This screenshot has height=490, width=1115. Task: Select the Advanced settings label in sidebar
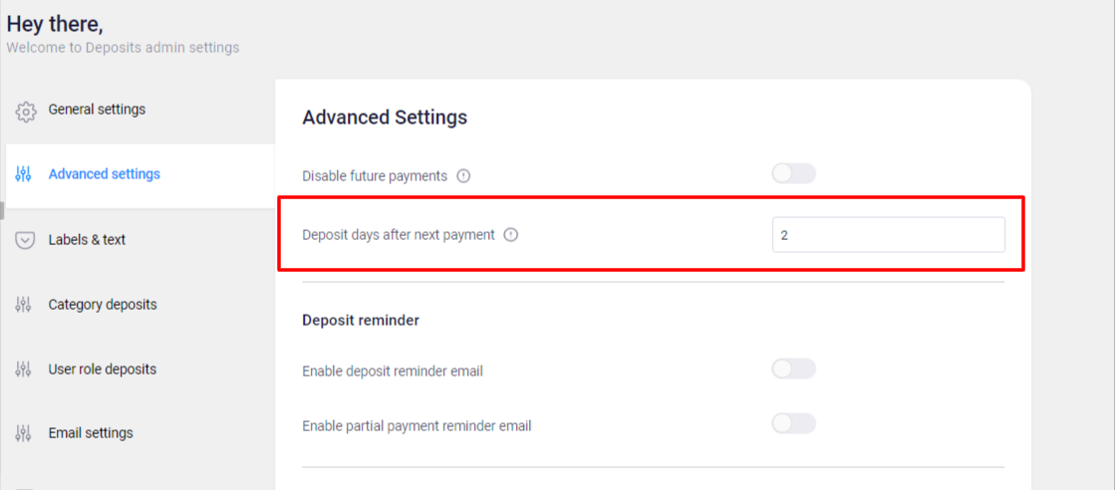click(105, 174)
